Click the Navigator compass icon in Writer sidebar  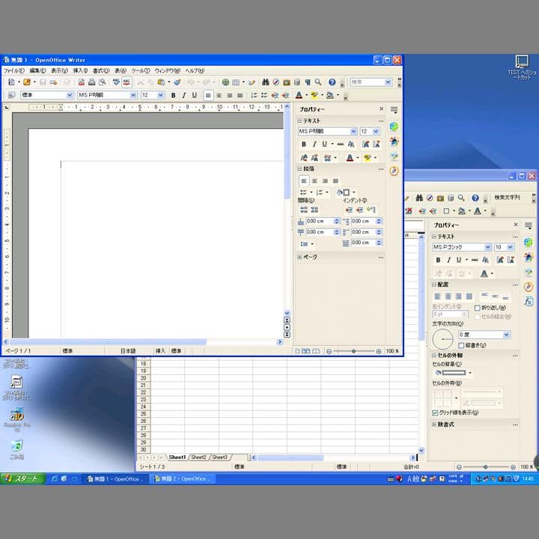[394, 171]
